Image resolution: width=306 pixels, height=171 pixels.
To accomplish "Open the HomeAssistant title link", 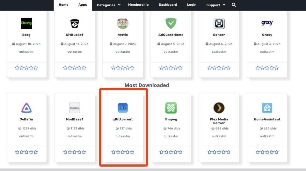I will (x=267, y=119).
